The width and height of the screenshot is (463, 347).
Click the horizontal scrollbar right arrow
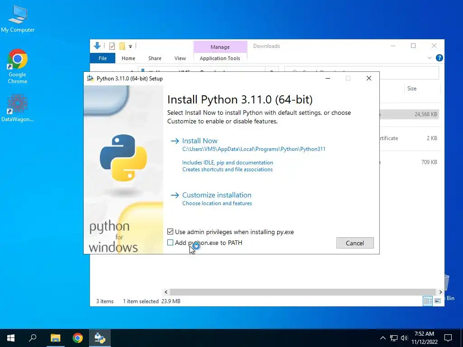click(x=440, y=292)
